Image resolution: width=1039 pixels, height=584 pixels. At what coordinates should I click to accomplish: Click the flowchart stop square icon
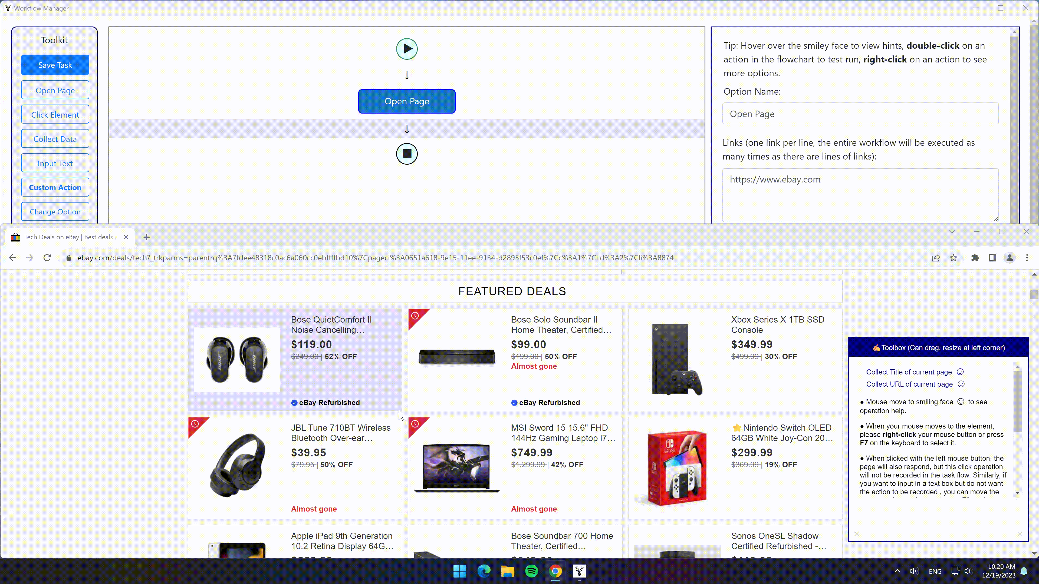click(x=407, y=154)
